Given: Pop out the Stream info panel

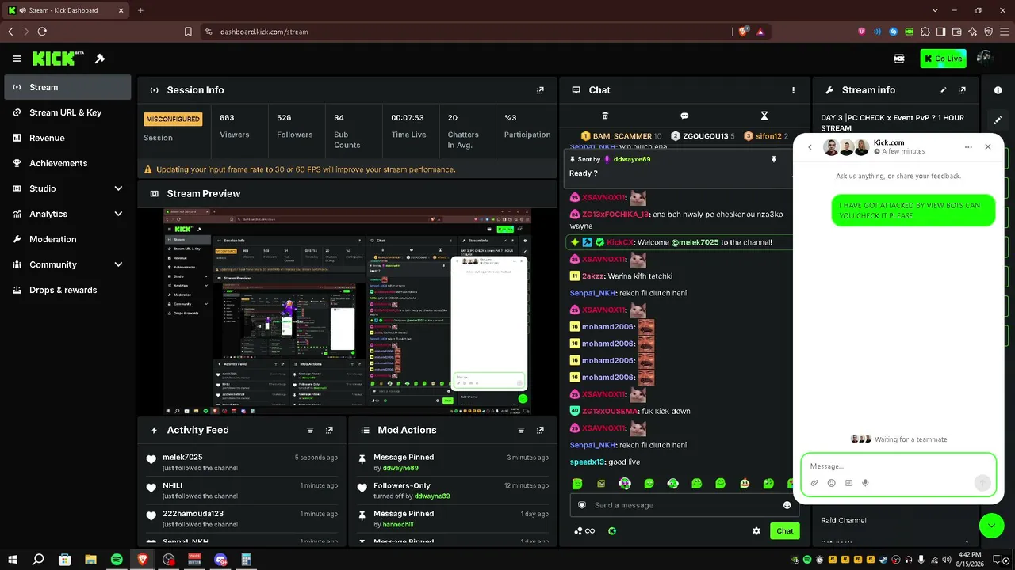Looking at the screenshot, I should click(962, 90).
